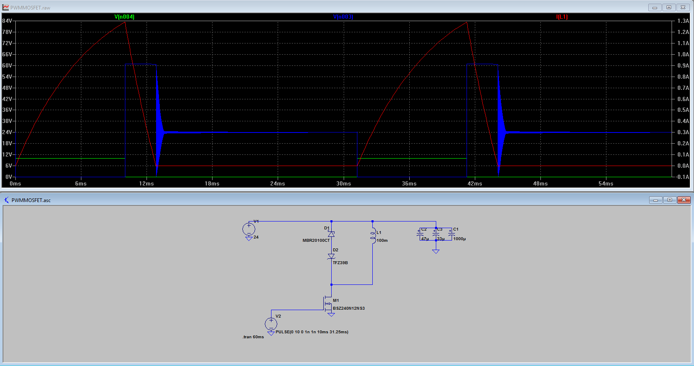Select the M1 MOSFET symbol
The image size is (694, 366).
[x=328, y=304]
